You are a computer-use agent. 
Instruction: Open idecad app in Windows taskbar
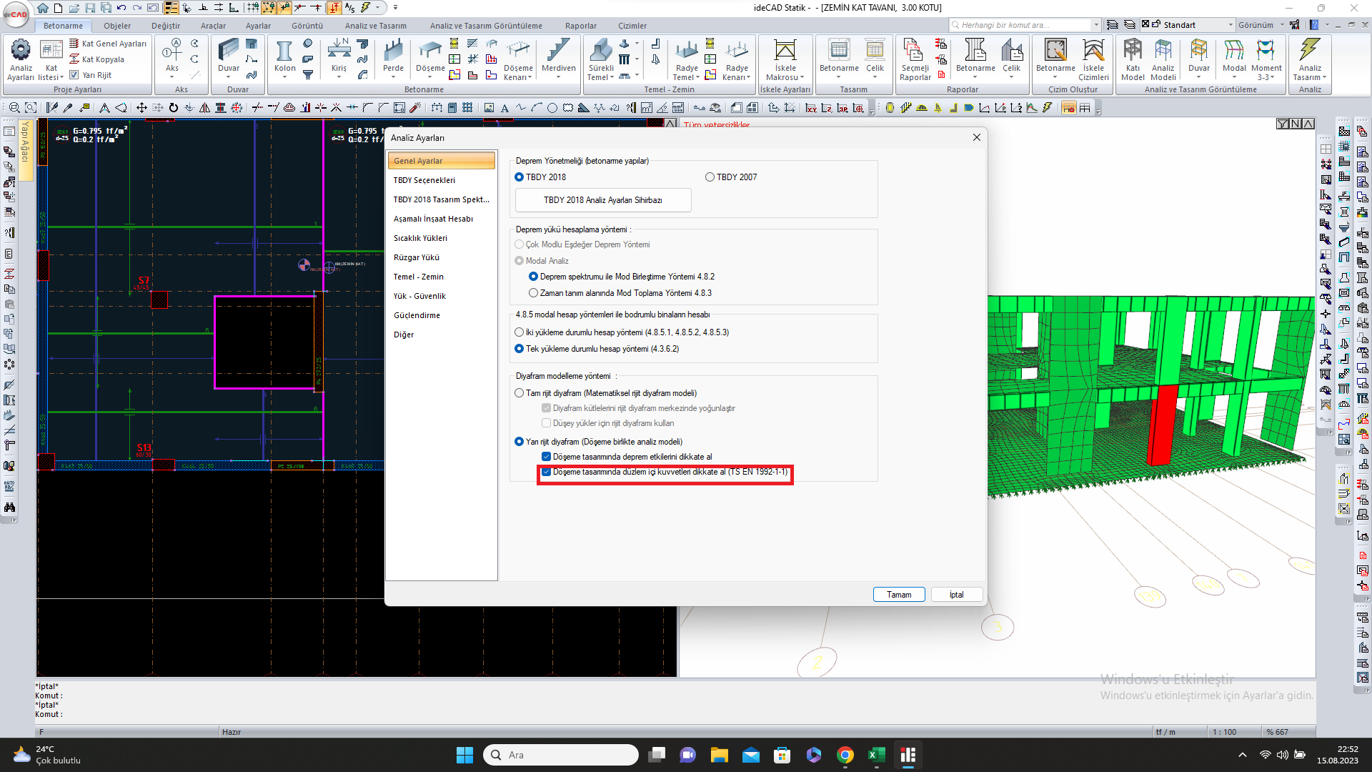(908, 755)
